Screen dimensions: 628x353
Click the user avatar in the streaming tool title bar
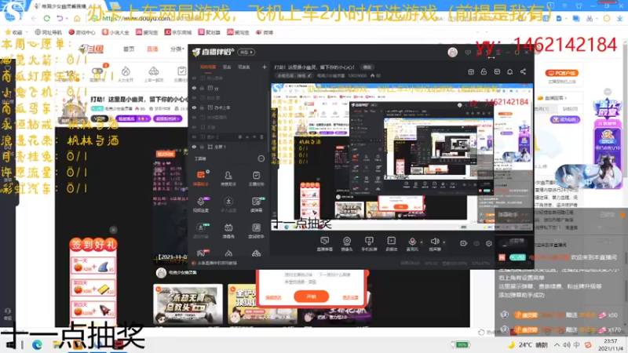453,52
